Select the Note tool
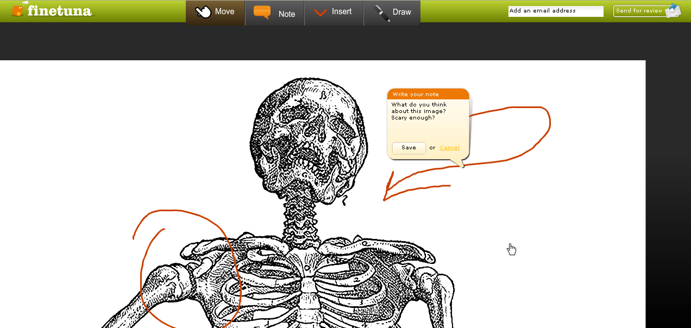This screenshot has width=691, height=328. pos(275,12)
